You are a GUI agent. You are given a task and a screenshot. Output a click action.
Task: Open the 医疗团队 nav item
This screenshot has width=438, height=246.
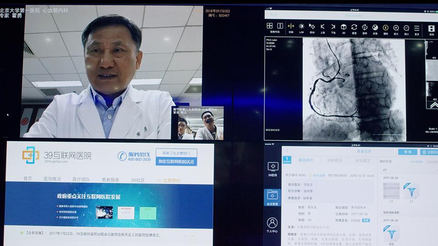coord(81,179)
